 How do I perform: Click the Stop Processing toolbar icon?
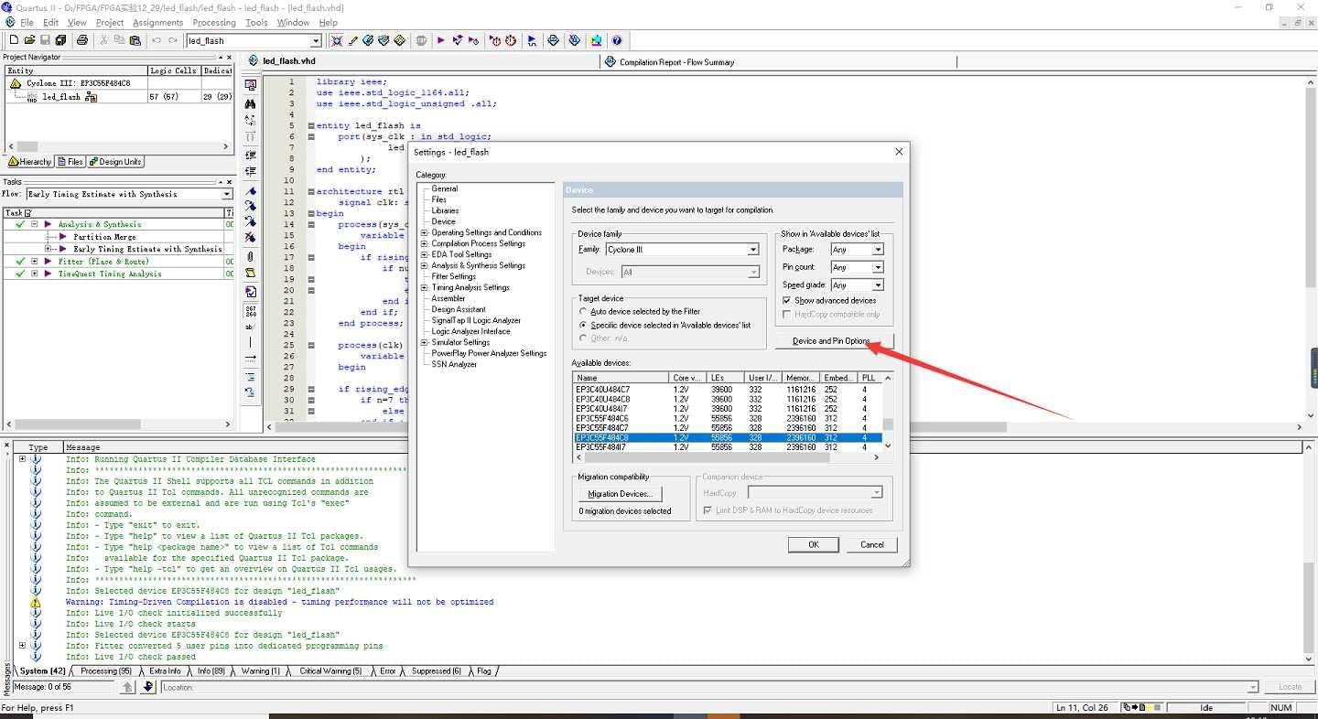(421, 40)
